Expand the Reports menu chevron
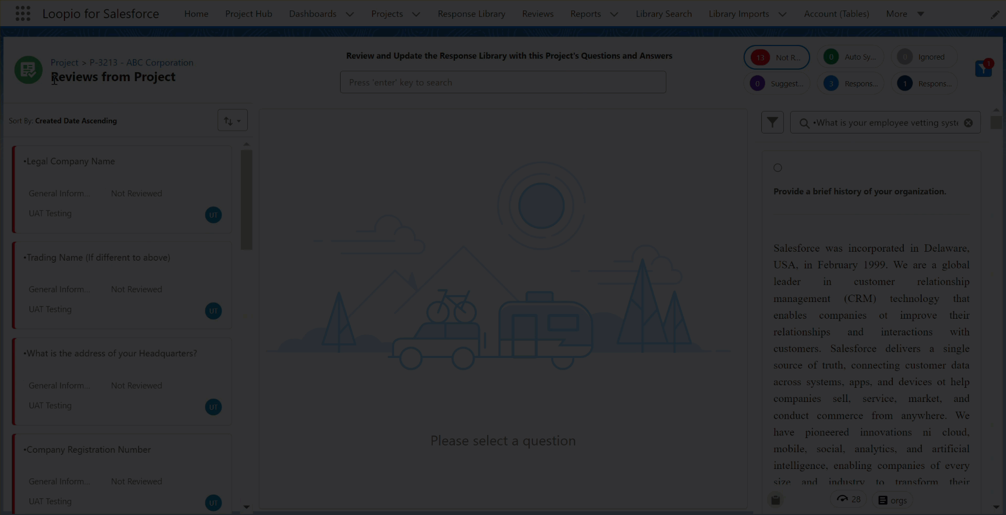Screen dimensions: 1006x515 click(614, 14)
